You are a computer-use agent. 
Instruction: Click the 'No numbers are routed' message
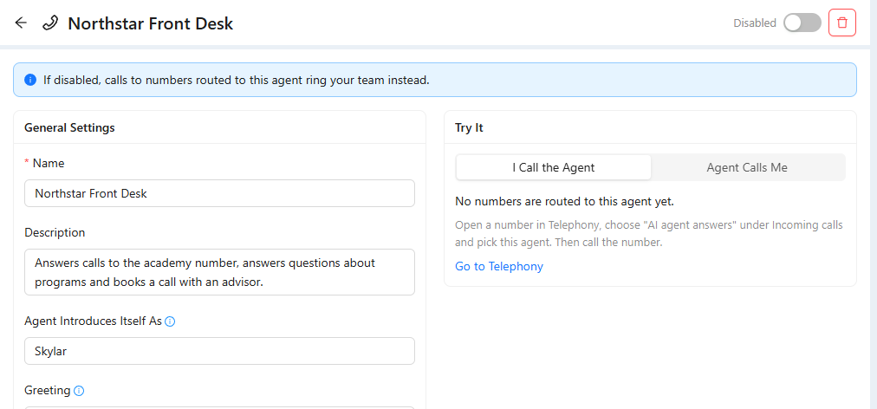click(564, 201)
